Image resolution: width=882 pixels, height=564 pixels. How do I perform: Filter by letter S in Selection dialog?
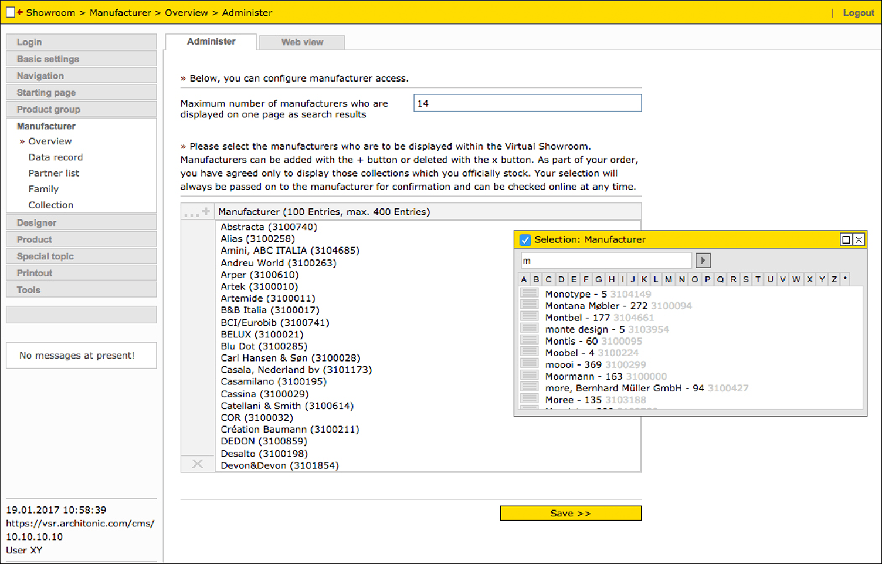(x=745, y=279)
